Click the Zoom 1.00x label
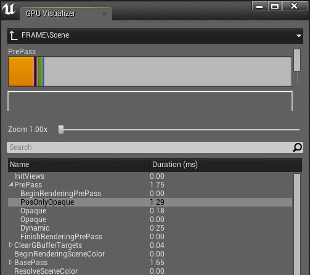This screenshot has width=310, height=275. 28,129
